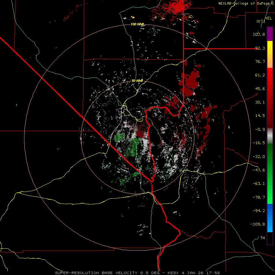275x275 pixels.
Task: Click the blue segment of the color bar
Action: tap(270, 218)
